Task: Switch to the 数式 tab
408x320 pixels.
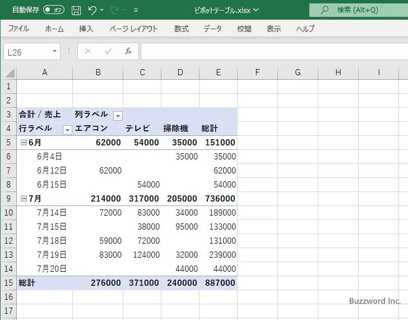Action: pyautogui.click(x=182, y=29)
